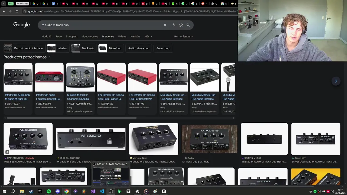Click the magnifier search submit icon

pyautogui.click(x=188, y=25)
